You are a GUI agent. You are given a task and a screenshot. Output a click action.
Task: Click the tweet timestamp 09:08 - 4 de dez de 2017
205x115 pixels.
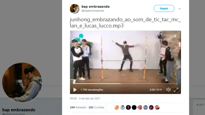[x=85, y=98]
